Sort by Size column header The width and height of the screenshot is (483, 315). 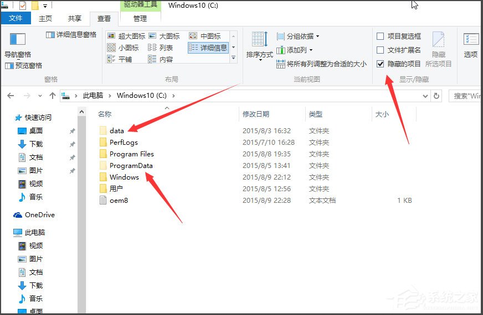click(382, 114)
